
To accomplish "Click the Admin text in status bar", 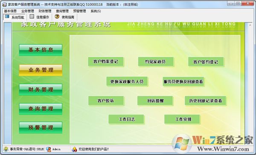I will tap(56, 149).
